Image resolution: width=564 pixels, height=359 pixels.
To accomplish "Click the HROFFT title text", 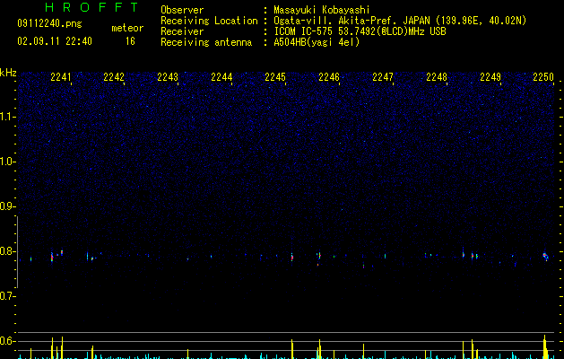I will [x=91, y=7].
